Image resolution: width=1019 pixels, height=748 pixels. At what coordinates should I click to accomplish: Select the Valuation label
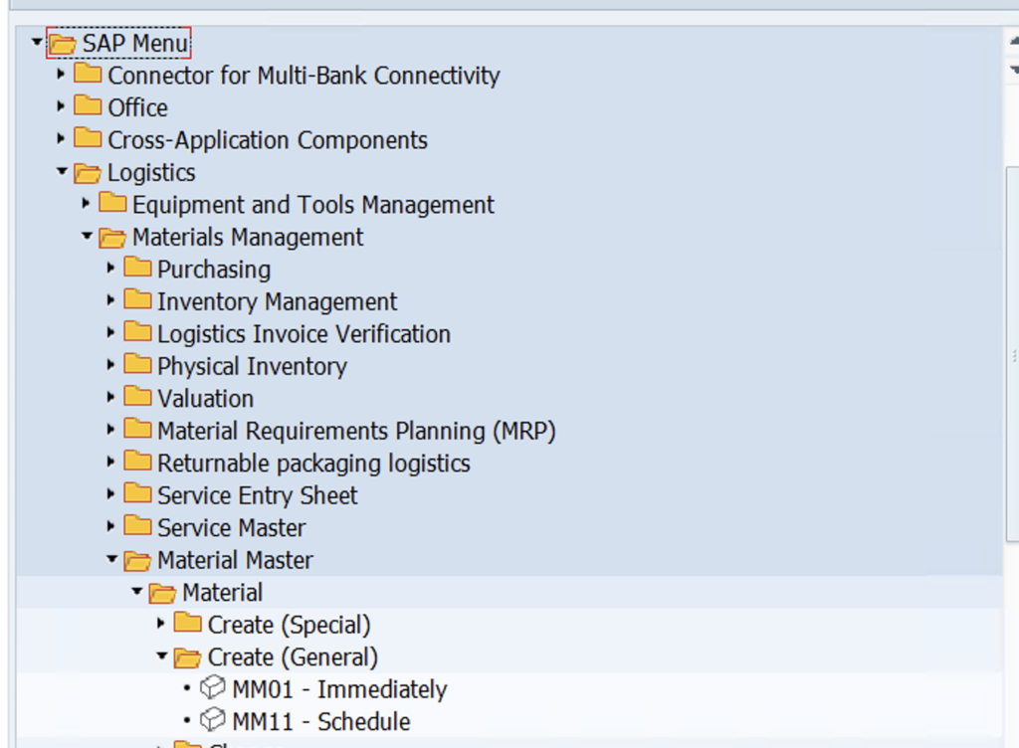point(205,399)
